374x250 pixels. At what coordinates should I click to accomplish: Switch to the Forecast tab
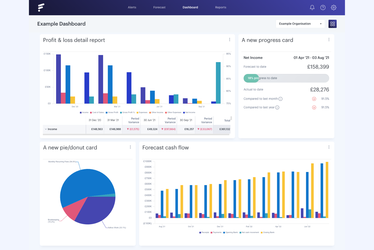[159, 7]
